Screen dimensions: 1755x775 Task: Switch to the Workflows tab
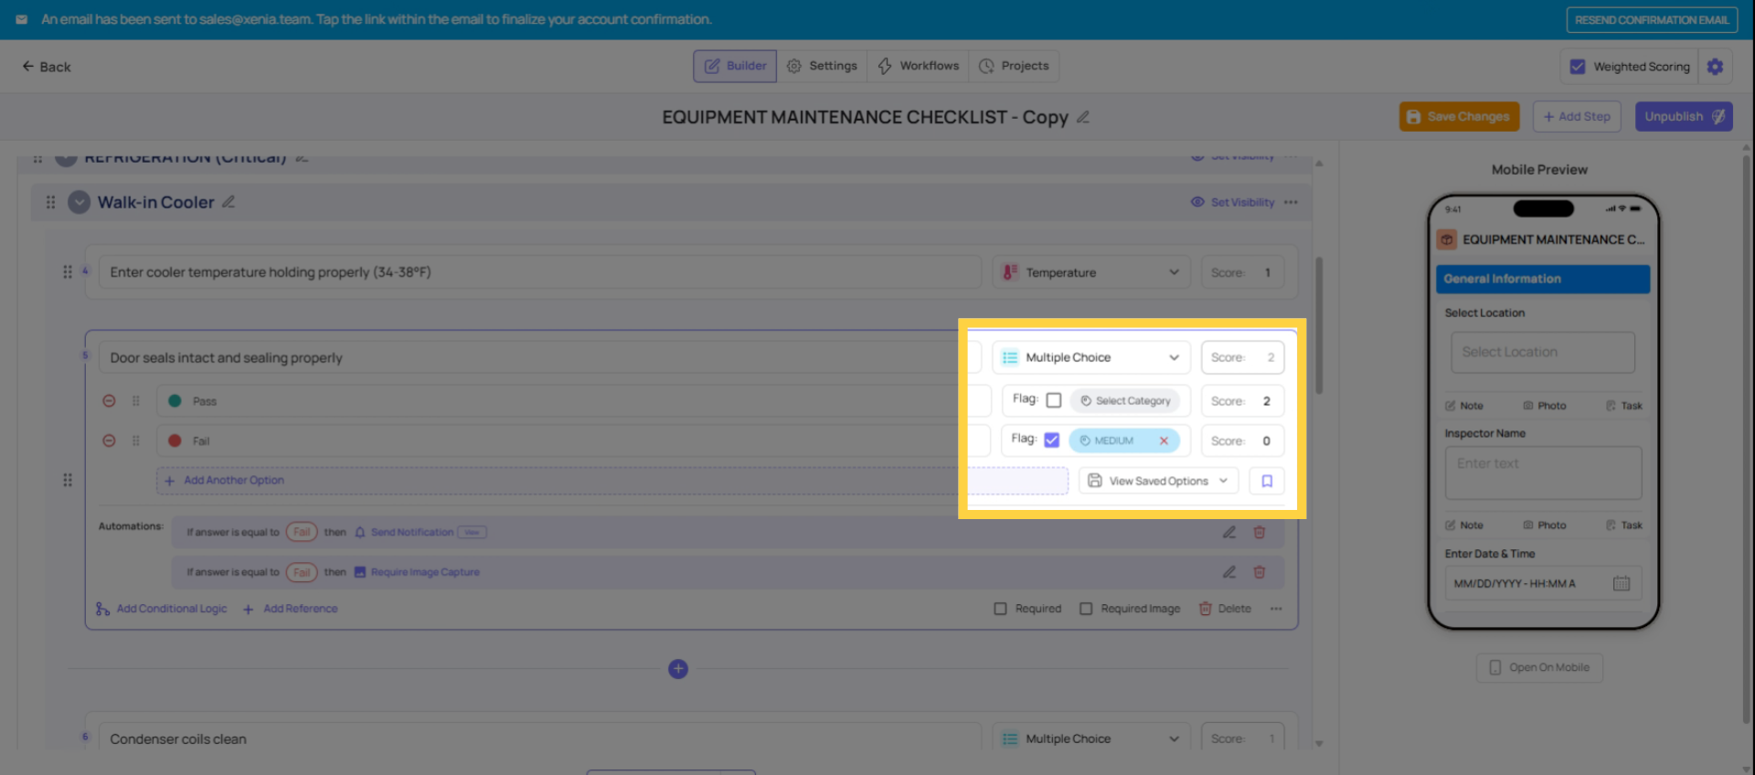point(919,66)
